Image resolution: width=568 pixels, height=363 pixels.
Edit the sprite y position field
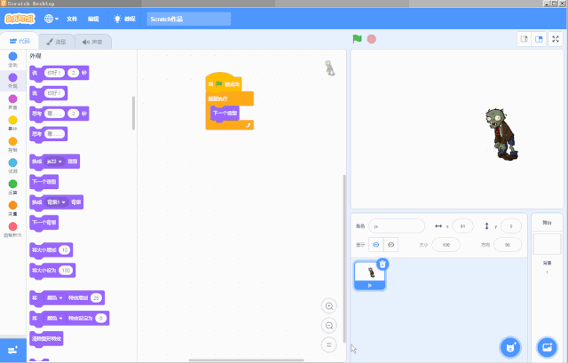[511, 226]
